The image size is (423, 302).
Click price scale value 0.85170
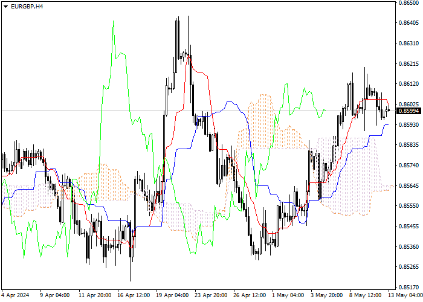tap(408, 287)
